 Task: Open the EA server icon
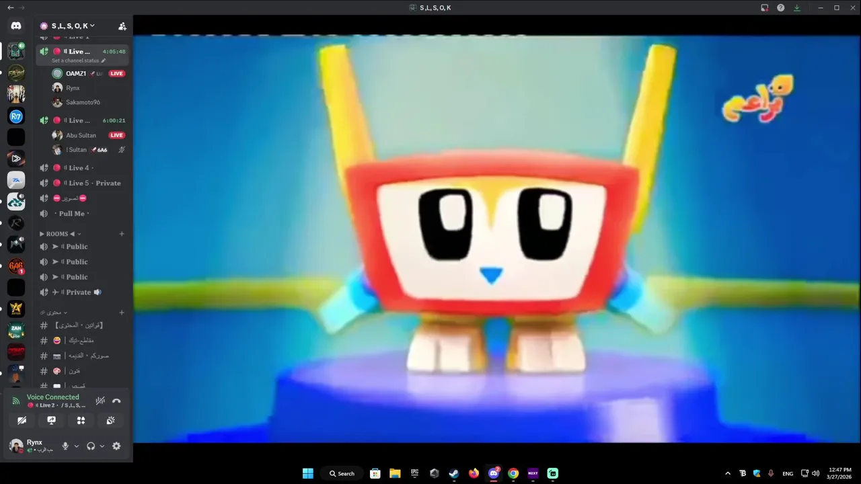[16, 180]
